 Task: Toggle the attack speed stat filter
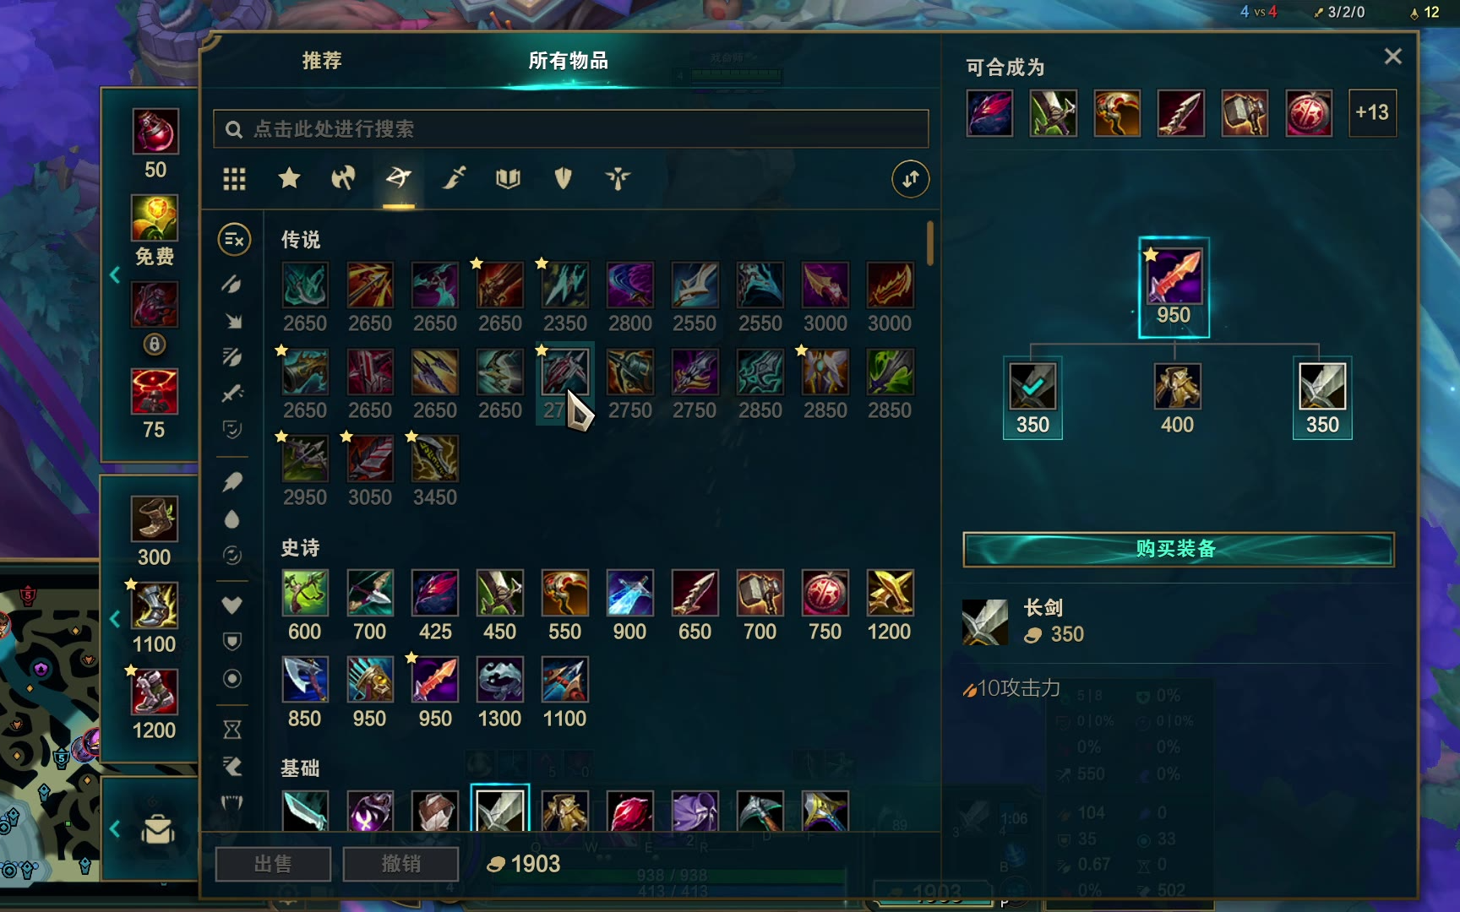coord(232,357)
